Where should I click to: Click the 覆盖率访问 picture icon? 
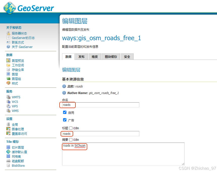[8, 133]
